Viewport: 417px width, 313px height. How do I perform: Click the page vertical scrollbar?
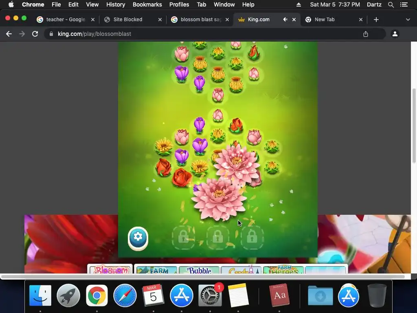coord(414,126)
